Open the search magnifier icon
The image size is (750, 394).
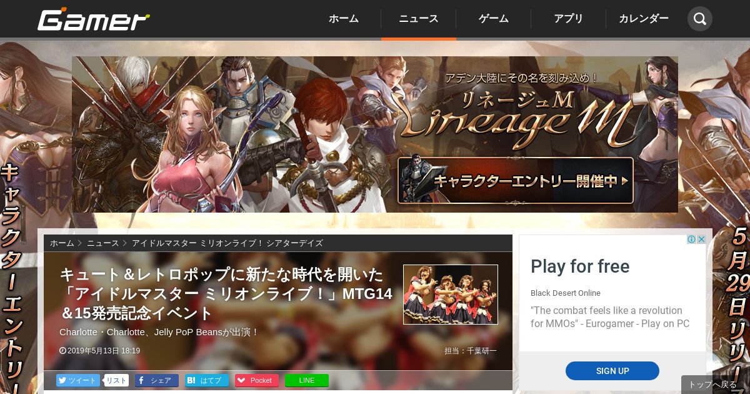(x=700, y=19)
